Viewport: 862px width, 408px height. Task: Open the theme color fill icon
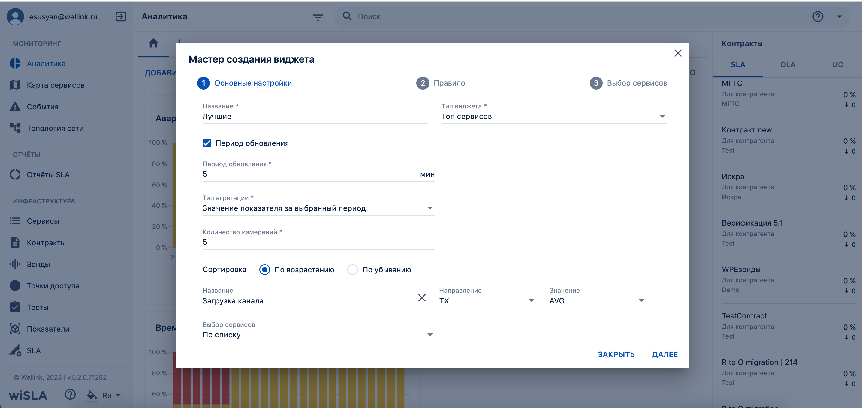pos(92,395)
